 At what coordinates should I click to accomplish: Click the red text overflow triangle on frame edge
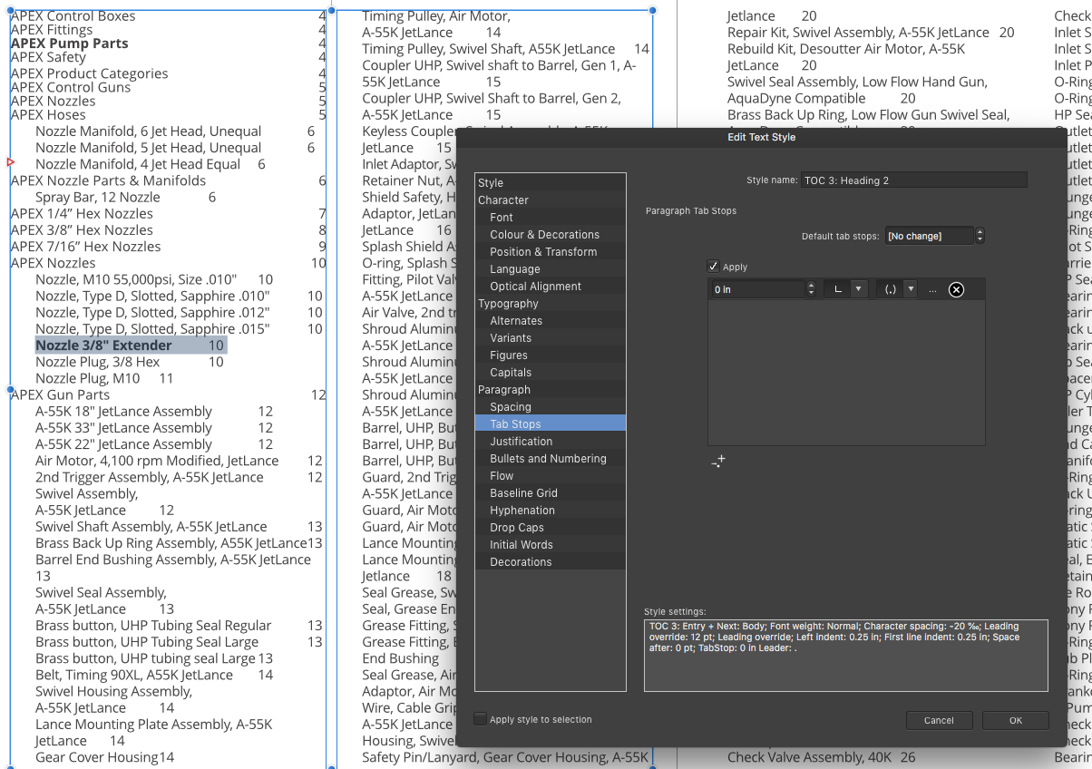tap(11, 162)
